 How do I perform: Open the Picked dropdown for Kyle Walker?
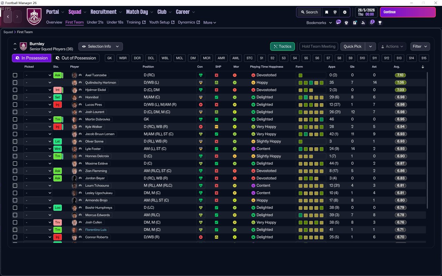point(38,127)
